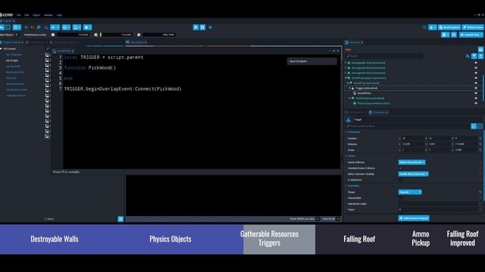Image resolution: width=485 pixels, height=272 pixels.
Task: Open the info circle dropdown in toolbar
Action: [66, 27]
